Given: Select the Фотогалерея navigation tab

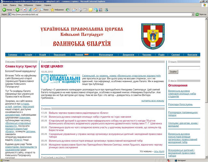Looking at the screenshot, I should pyautogui.click(x=106, y=55).
